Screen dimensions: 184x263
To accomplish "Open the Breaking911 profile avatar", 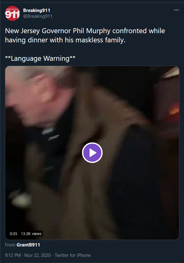I will [12, 13].
